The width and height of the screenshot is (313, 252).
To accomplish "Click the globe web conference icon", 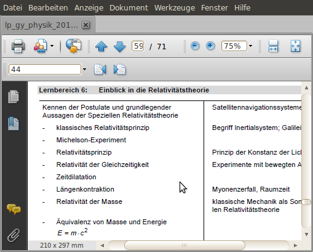I will (73, 46).
